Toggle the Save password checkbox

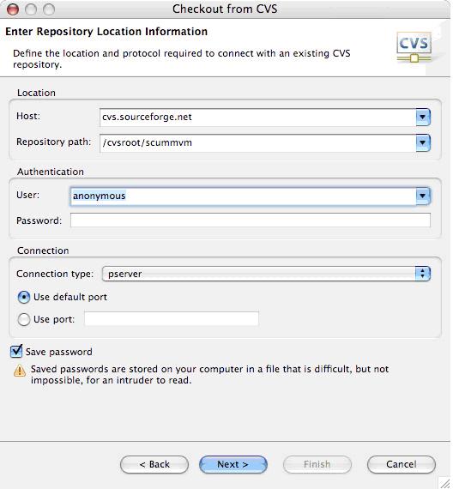16,351
